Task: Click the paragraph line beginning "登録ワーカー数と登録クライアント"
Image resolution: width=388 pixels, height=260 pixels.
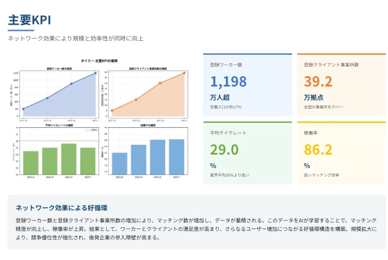Action: pyautogui.click(x=196, y=220)
